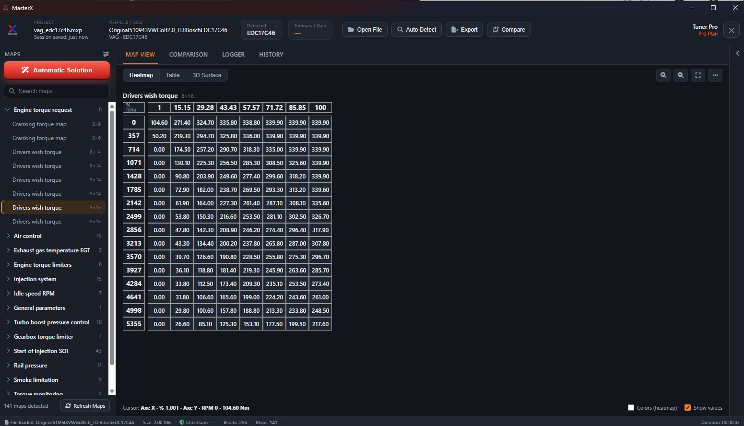Select Cranking torque map 8×6
This screenshot has height=426, width=744.
pos(54,138)
